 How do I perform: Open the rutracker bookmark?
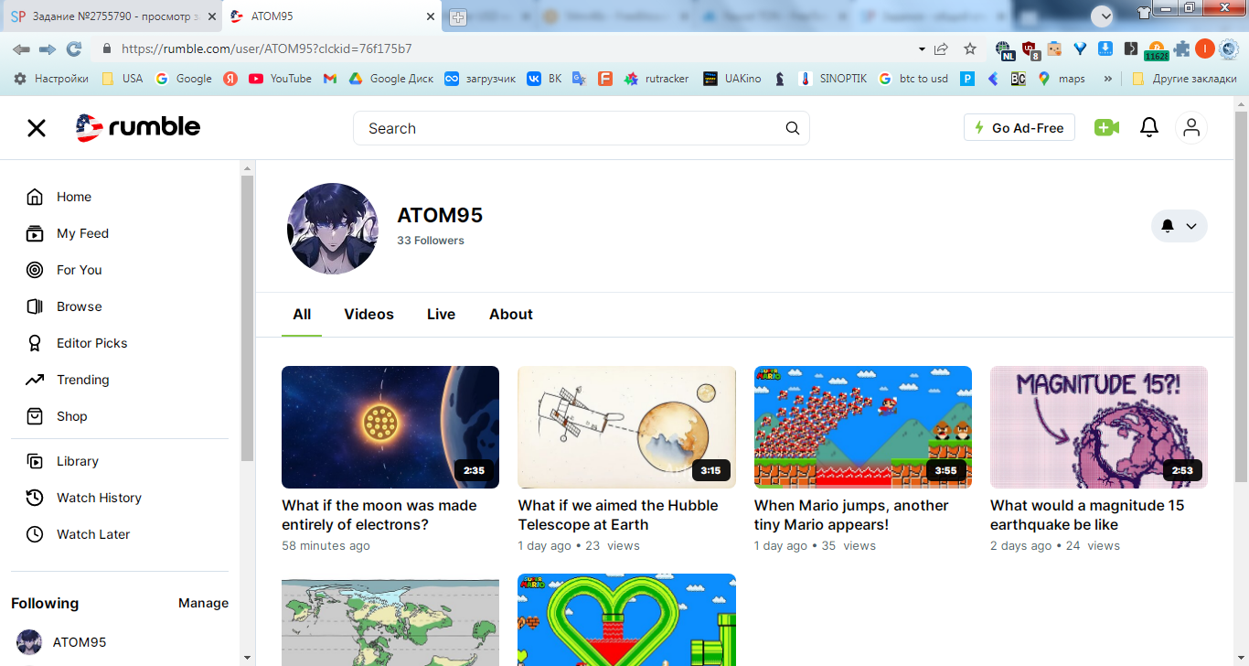[x=657, y=79]
